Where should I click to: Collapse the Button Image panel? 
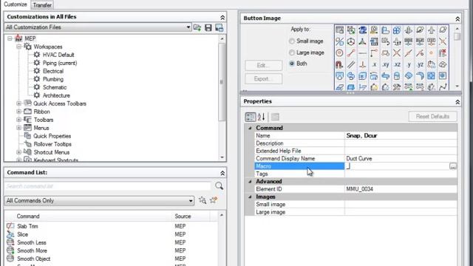click(457, 19)
